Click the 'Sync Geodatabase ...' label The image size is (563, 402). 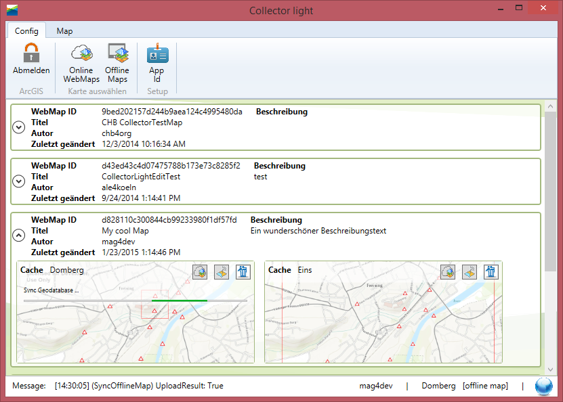click(51, 290)
